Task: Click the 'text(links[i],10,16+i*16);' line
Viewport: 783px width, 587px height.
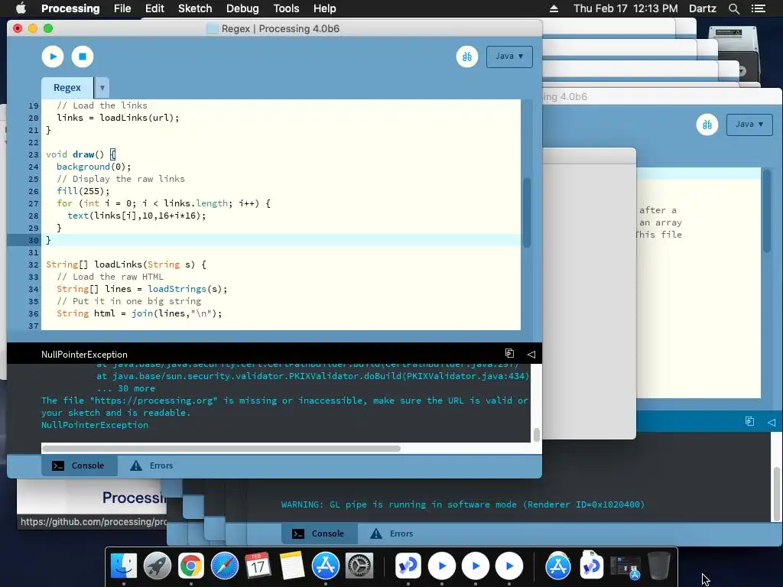Action: click(136, 216)
